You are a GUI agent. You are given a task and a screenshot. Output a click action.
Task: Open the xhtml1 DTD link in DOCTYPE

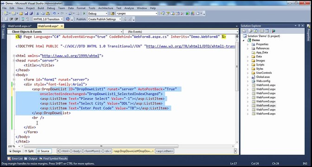[x=191, y=46]
